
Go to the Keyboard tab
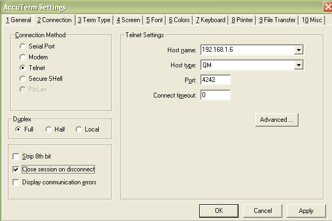(211, 20)
